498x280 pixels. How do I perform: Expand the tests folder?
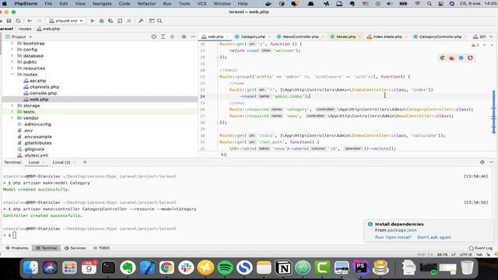12,112
